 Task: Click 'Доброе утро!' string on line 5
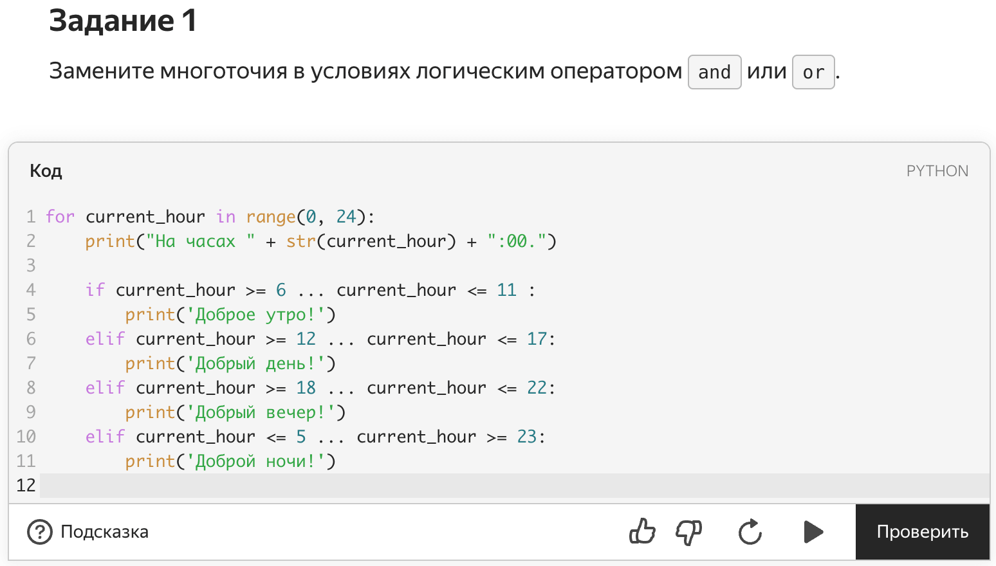click(x=255, y=315)
